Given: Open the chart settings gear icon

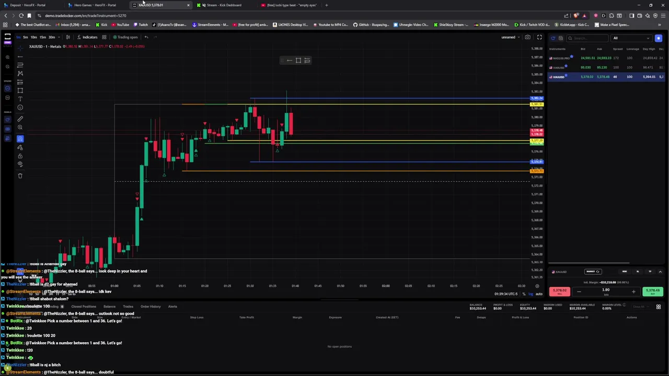Looking at the screenshot, I should click(x=537, y=286).
